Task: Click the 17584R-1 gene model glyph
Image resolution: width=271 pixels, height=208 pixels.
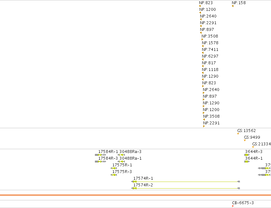Action: click(x=101, y=155)
